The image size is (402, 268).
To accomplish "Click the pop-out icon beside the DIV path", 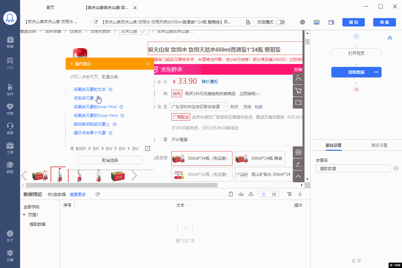I will pos(147,148).
